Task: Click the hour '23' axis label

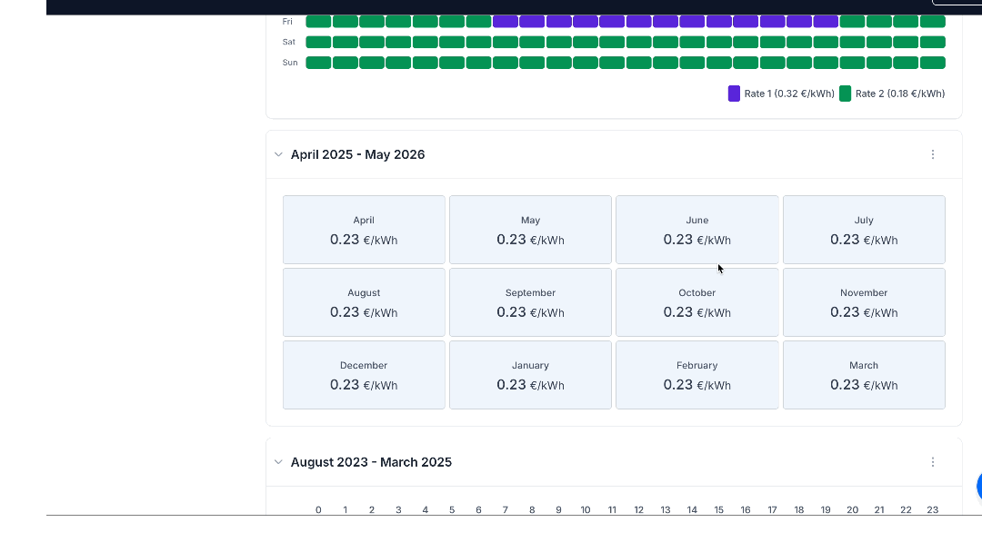Action: 933,510
